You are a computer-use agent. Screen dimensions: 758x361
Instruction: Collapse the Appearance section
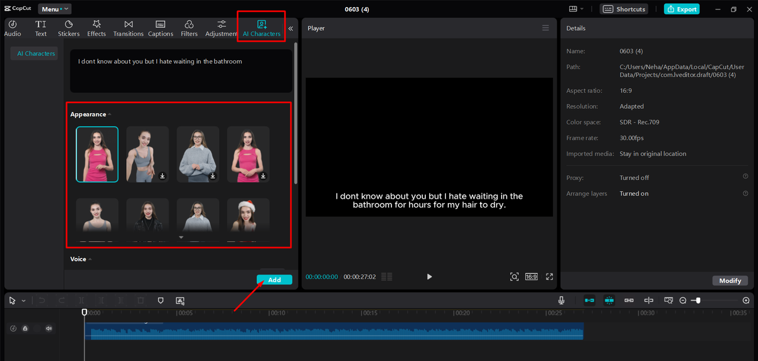109,114
